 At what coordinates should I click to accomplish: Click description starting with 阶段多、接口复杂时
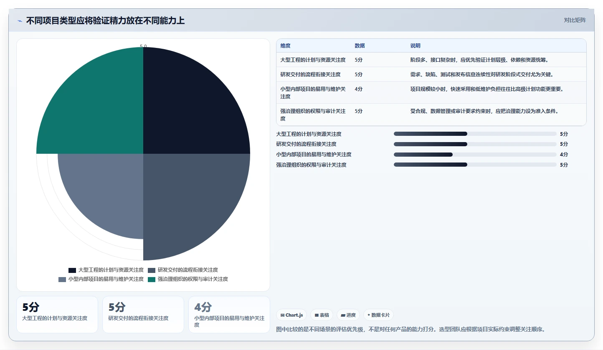(x=479, y=60)
